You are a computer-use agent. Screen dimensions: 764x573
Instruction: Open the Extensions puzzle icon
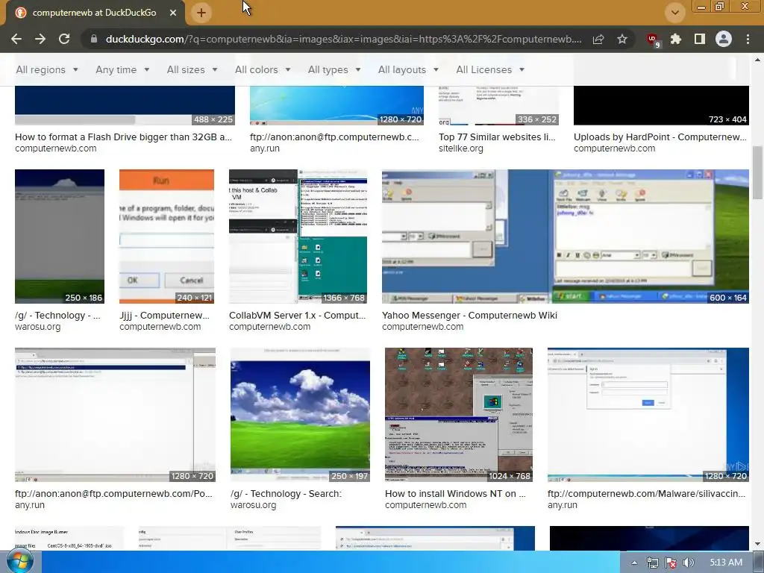click(x=676, y=39)
